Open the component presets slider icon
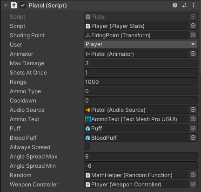This screenshot has width=201, height=192. click(x=184, y=5)
